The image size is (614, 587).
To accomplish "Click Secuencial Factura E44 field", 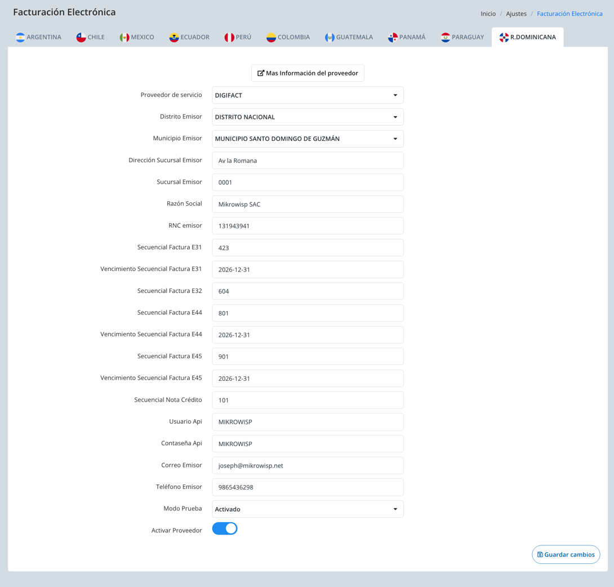I will click(308, 313).
